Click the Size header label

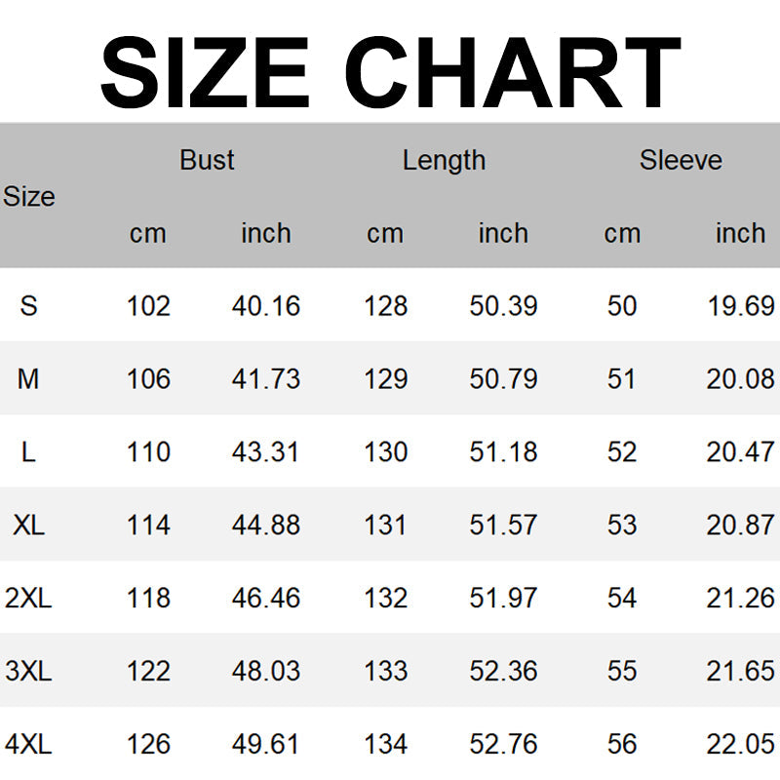pos(28,196)
